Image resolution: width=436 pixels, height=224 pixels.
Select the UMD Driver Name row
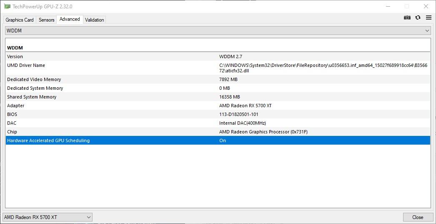pyautogui.click(x=218, y=68)
